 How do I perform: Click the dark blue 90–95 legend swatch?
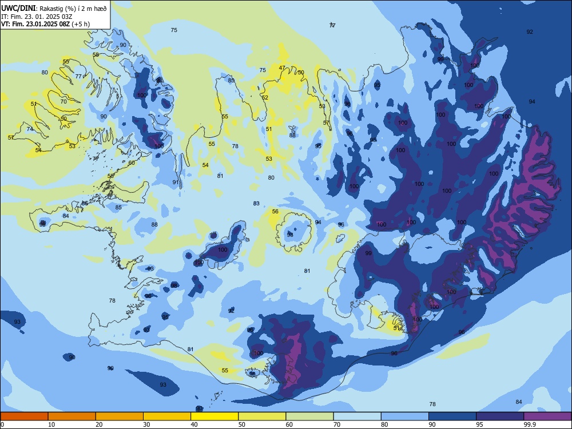tap(452, 416)
